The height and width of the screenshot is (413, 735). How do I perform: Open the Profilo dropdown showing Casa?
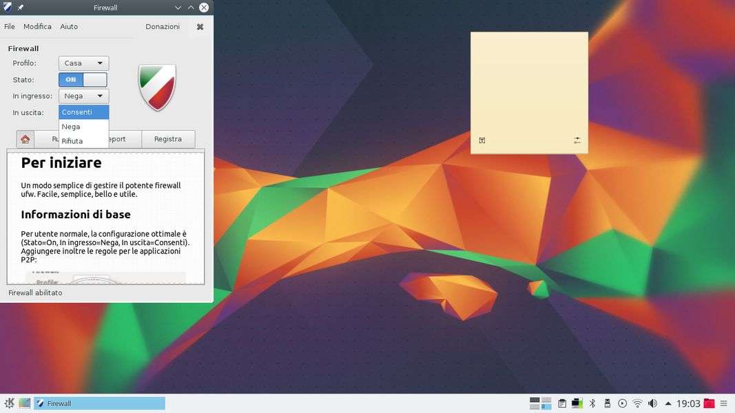click(x=84, y=63)
